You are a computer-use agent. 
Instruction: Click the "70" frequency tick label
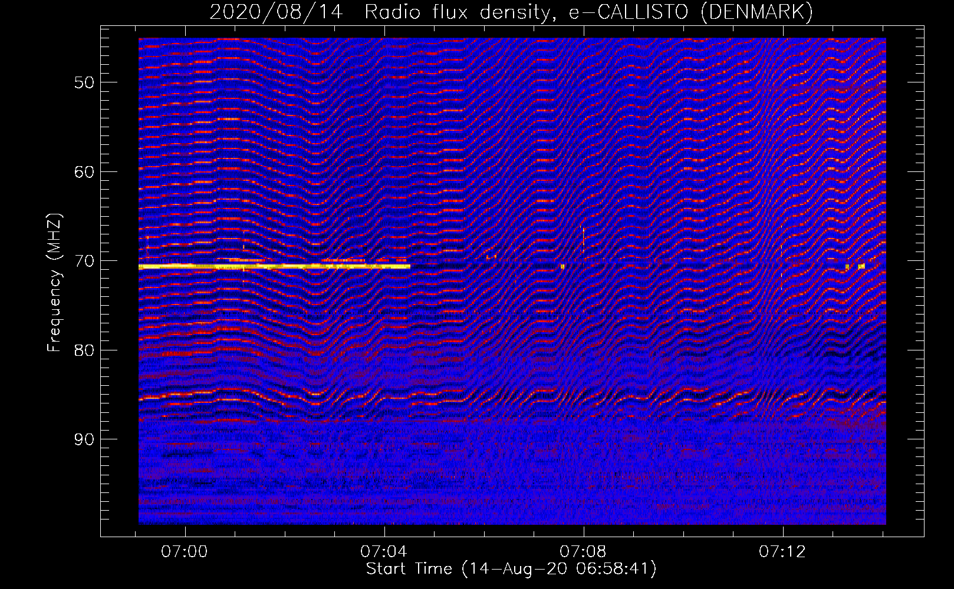point(84,261)
